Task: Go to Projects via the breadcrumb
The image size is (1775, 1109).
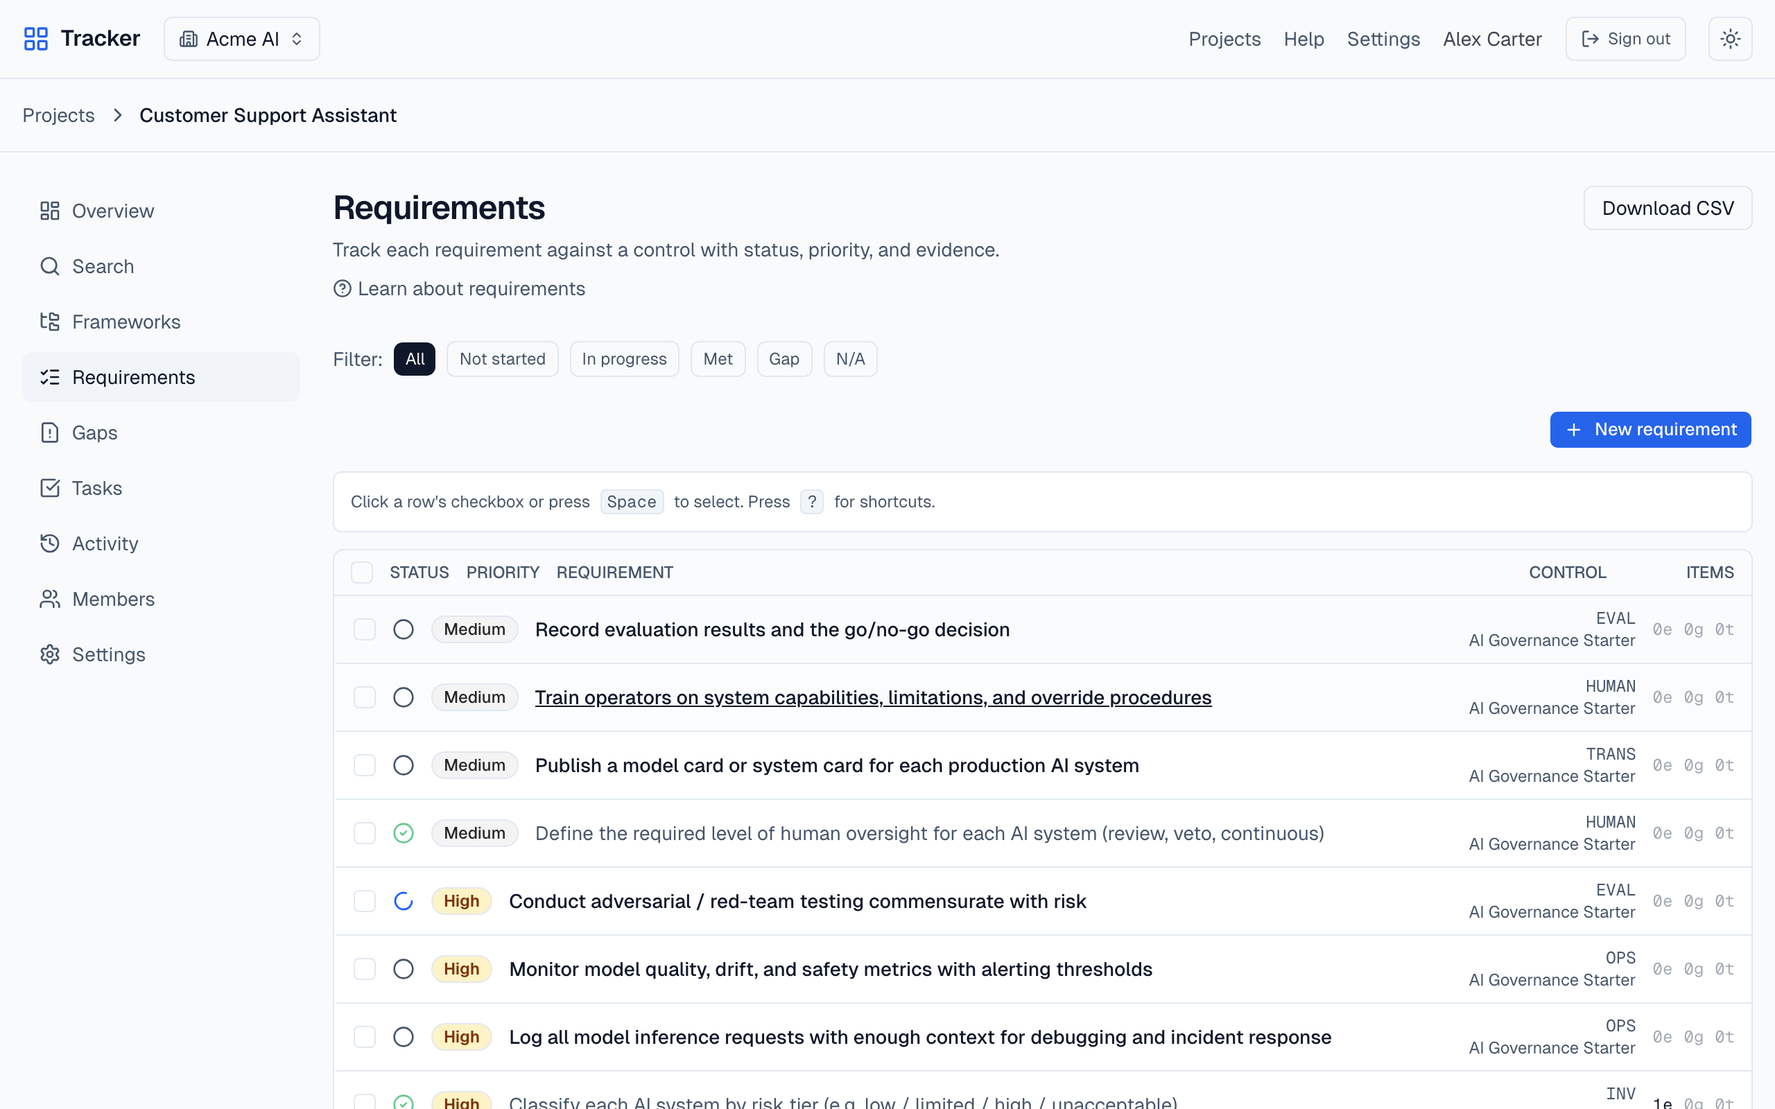Action: click(59, 115)
